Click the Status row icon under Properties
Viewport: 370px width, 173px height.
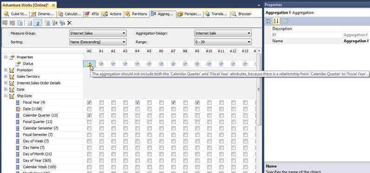pos(18,64)
